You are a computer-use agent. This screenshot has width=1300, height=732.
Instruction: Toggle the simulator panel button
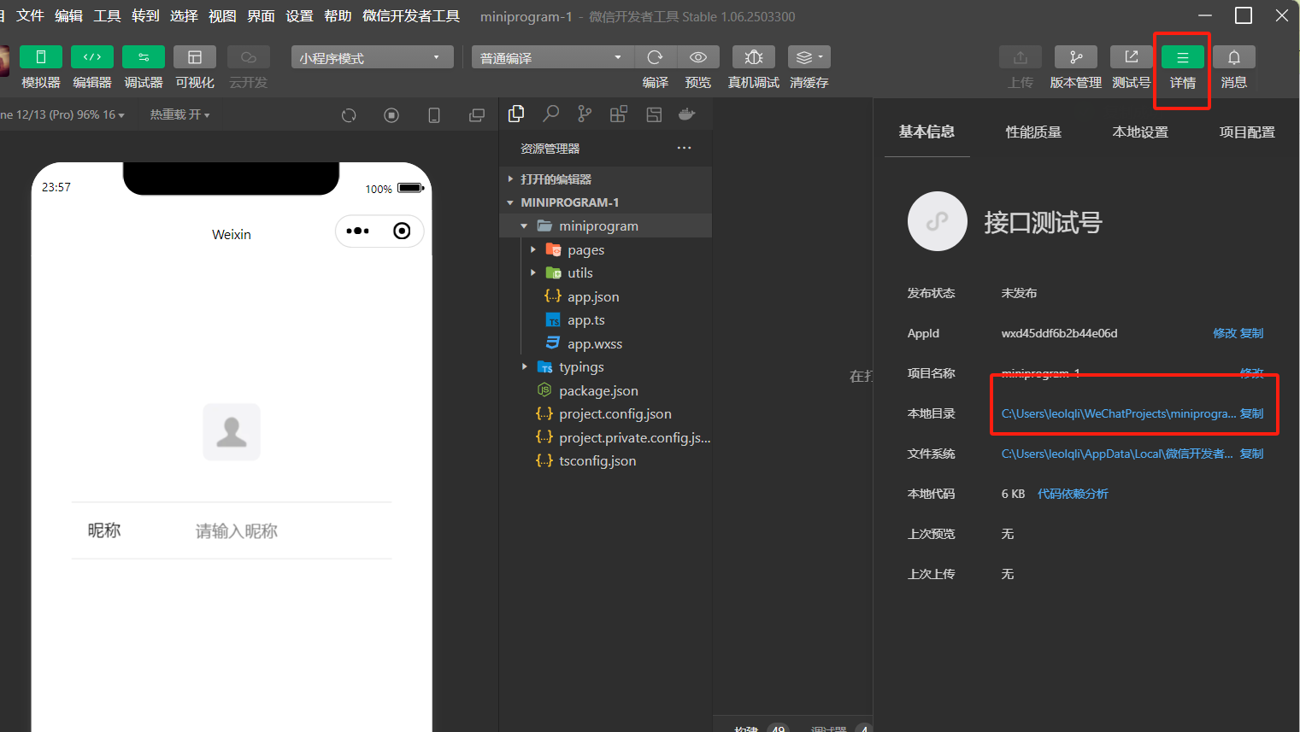(40, 57)
